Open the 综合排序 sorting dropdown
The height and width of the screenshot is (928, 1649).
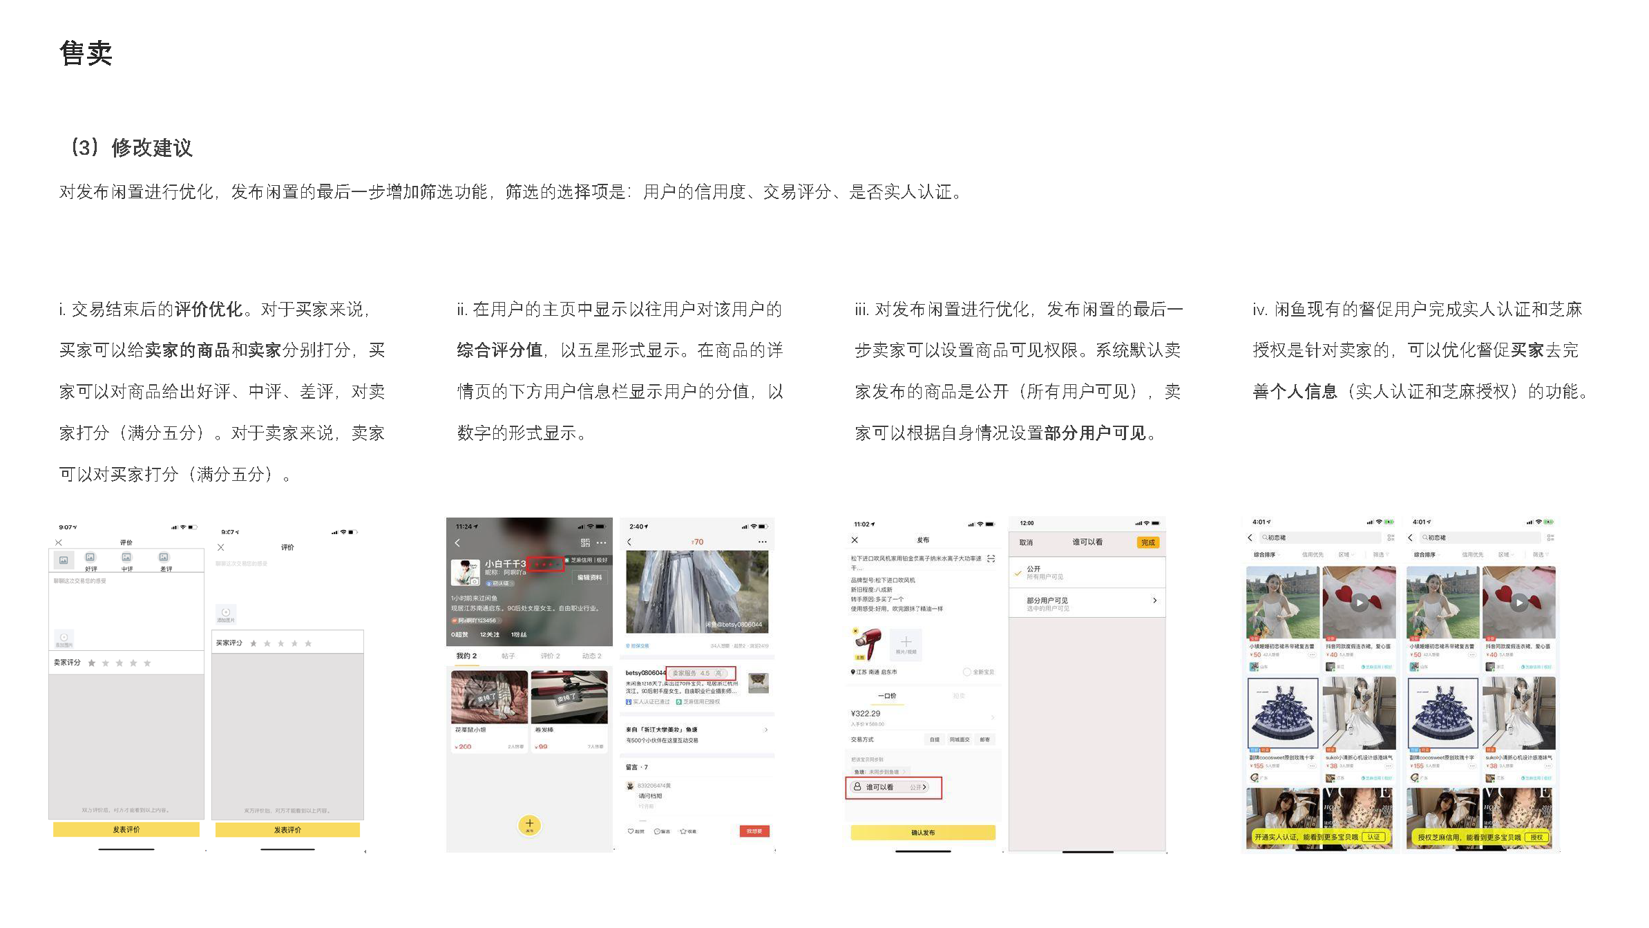click(x=1266, y=555)
